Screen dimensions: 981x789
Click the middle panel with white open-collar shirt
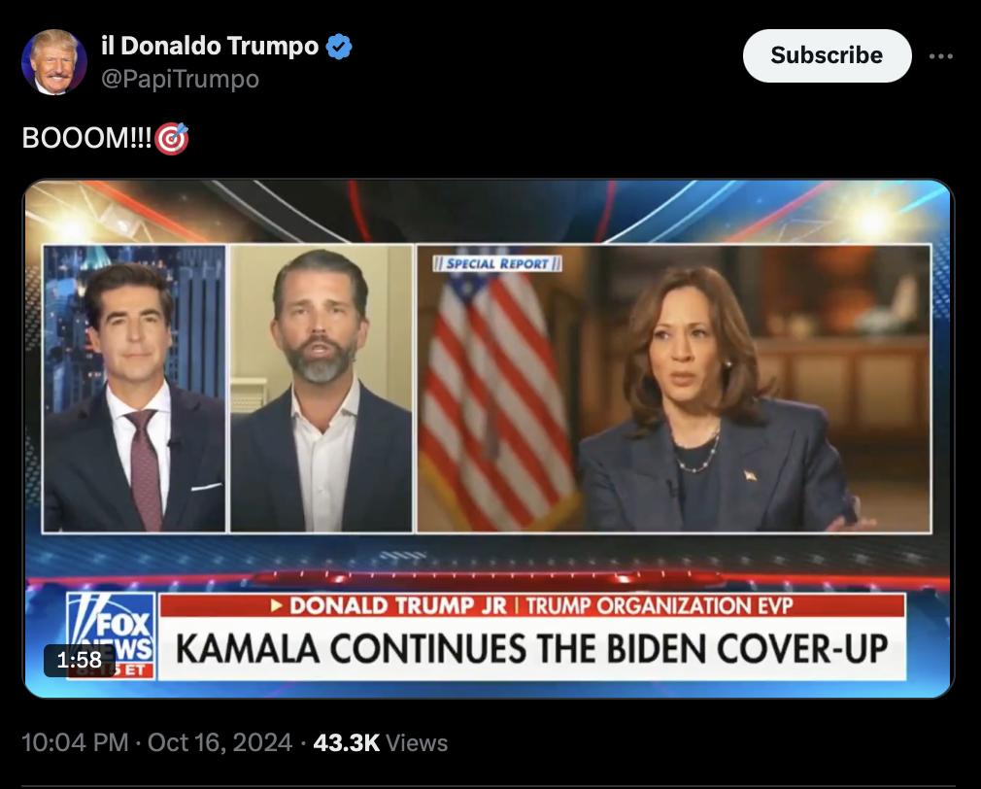321,389
